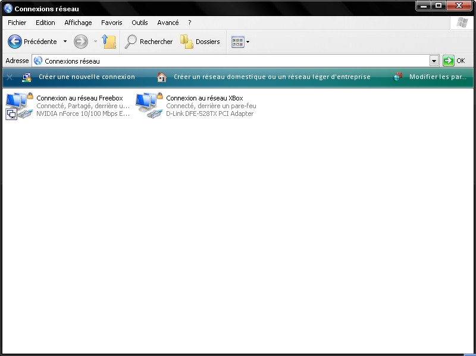Maximize the Connexions réseau window
Viewport: 476px width, 356px height.
(439, 5)
